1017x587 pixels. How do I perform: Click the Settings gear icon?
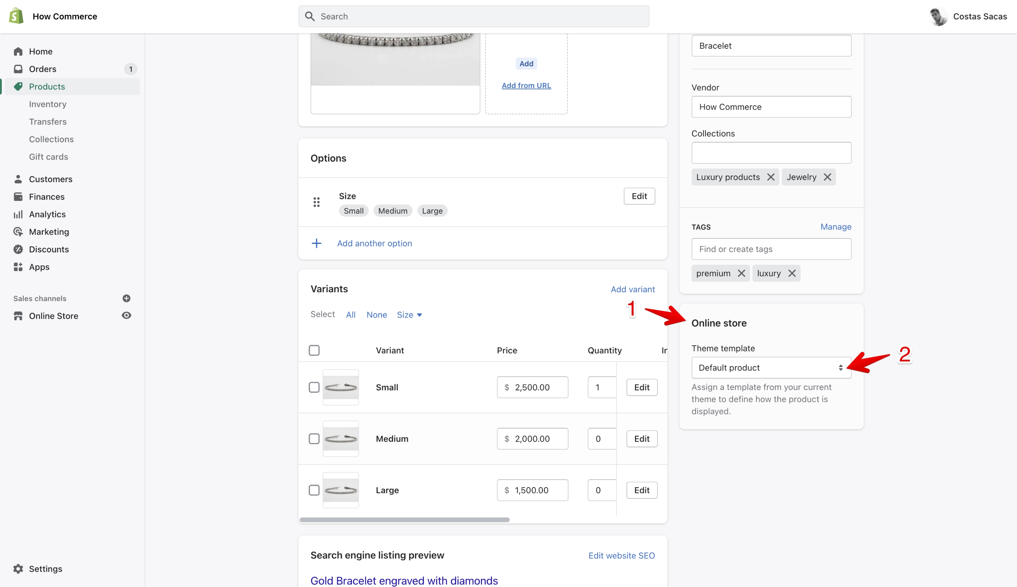coord(18,569)
